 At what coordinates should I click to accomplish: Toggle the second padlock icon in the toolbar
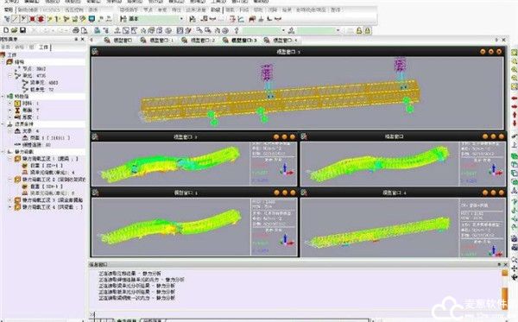[x=368, y=31]
